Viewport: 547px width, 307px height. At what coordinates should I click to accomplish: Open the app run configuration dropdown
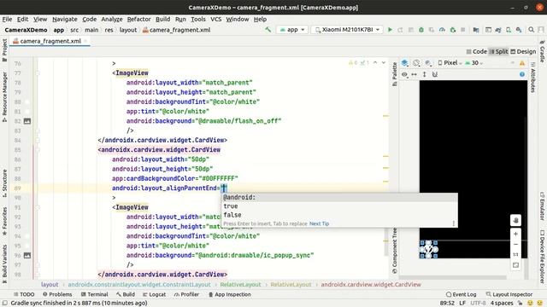click(x=292, y=30)
